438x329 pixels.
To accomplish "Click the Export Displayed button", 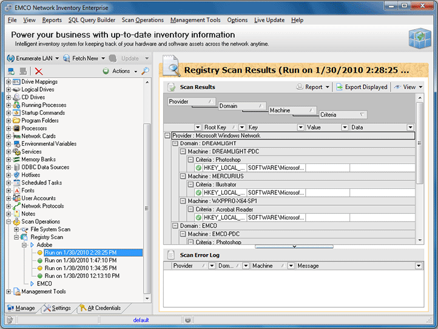I will click(362, 87).
